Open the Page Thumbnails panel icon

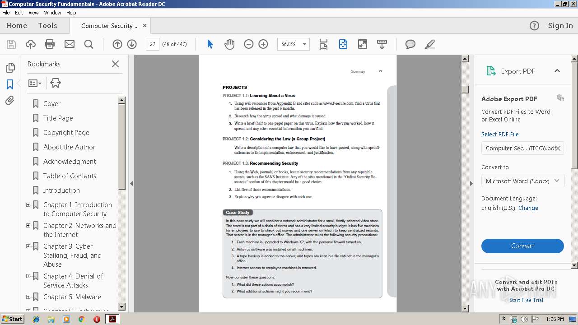click(10, 68)
